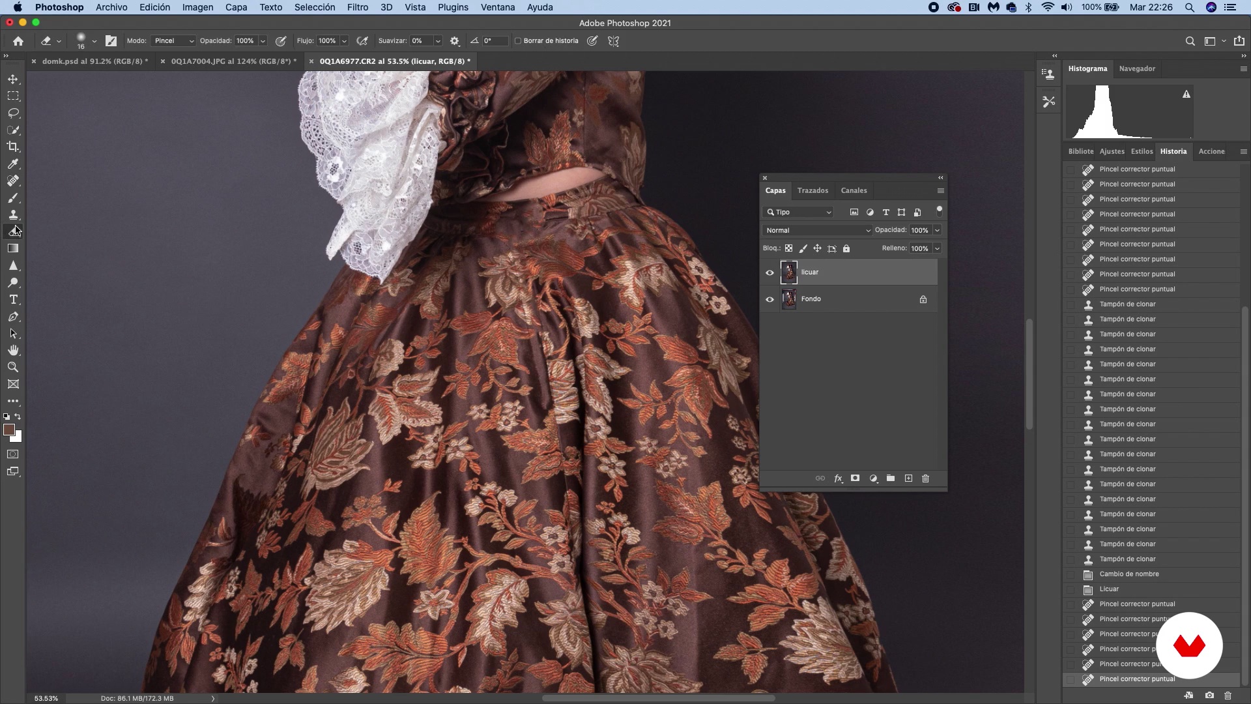This screenshot has height=704, width=1251.
Task: Open the layer styles fx button
Action: point(839,478)
